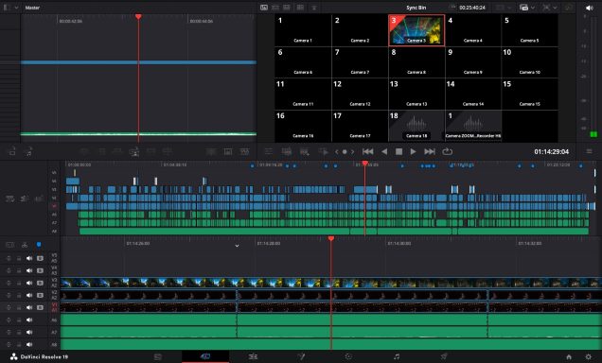Mute the V3 A3 track audio
The width and height of the screenshot is (602, 363).
click(29, 283)
